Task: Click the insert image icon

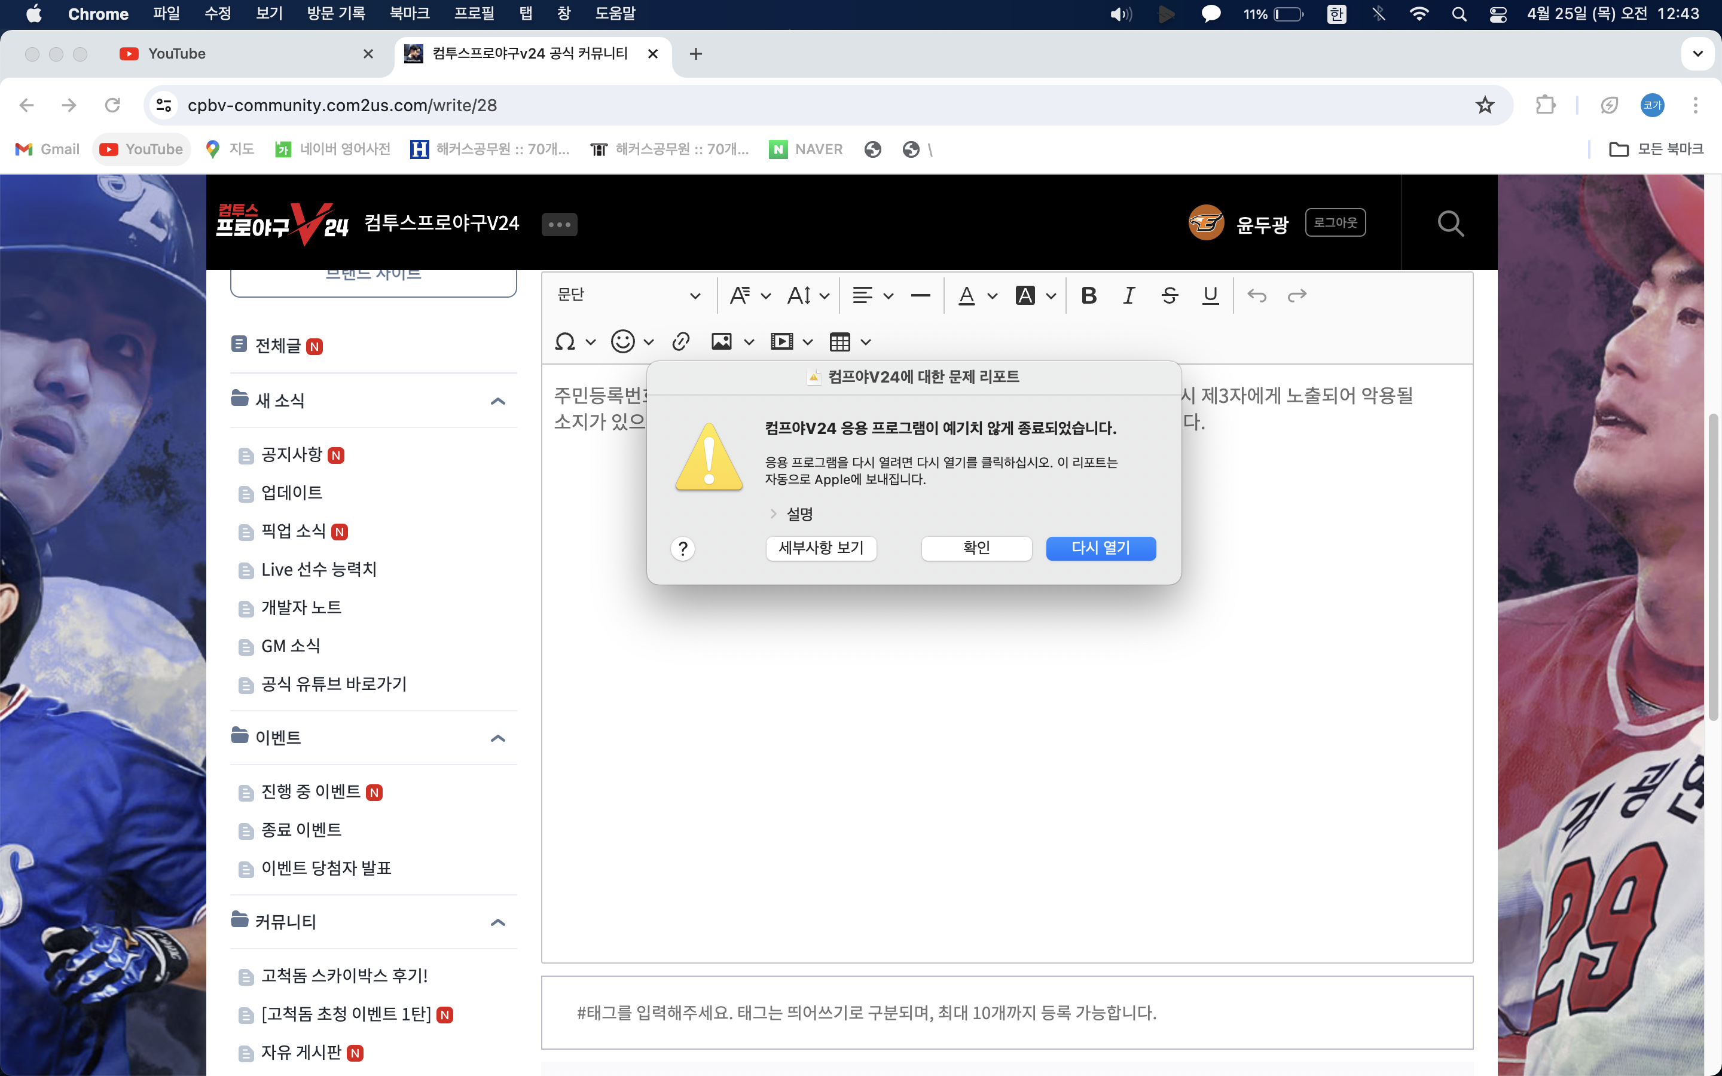Action: click(x=722, y=343)
